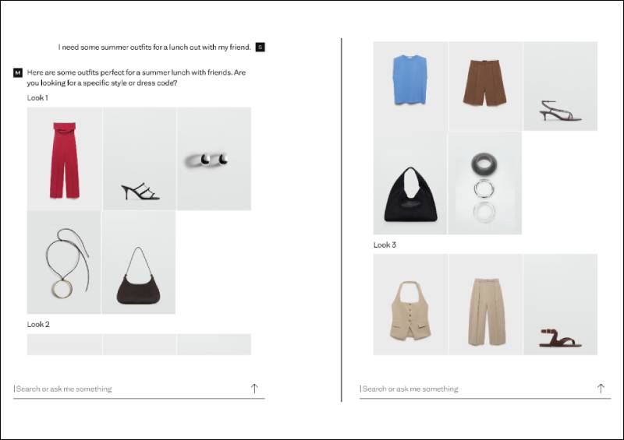The image size is (624, 440).
Task: Send message using right panel arrow icon
Action: click(x=601, y=389)
